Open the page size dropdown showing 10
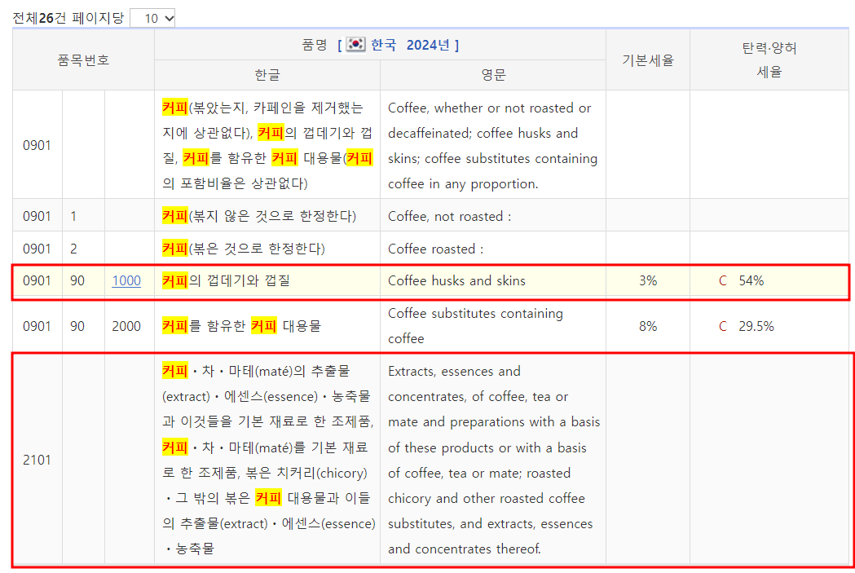 click(x=152, y=17)
